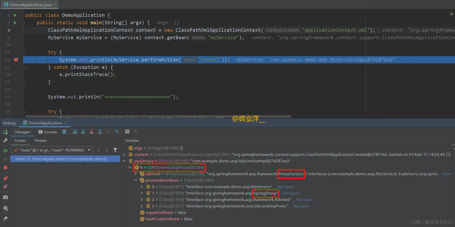
Task: Click Run to Cursor icon
Action: 117,132
